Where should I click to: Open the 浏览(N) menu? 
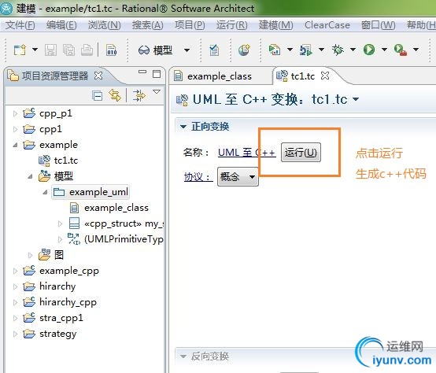point(104,25)
